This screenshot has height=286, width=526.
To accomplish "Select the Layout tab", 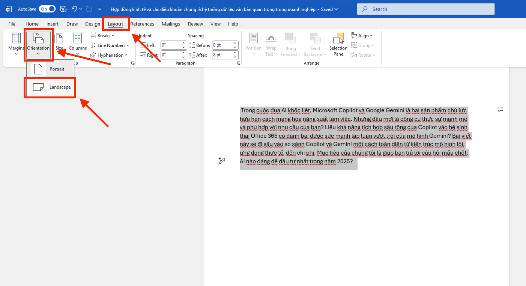I will point(116,24).
